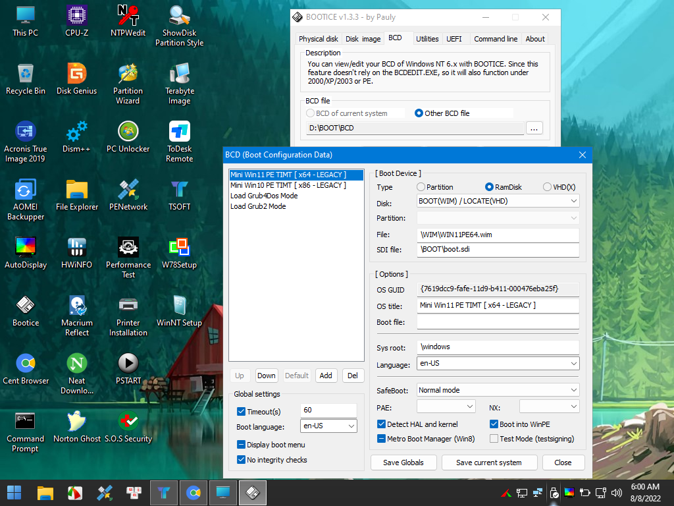Click the volume icon in system tray
The height and width of the screenshot is (506, 674).
(617, 493)
